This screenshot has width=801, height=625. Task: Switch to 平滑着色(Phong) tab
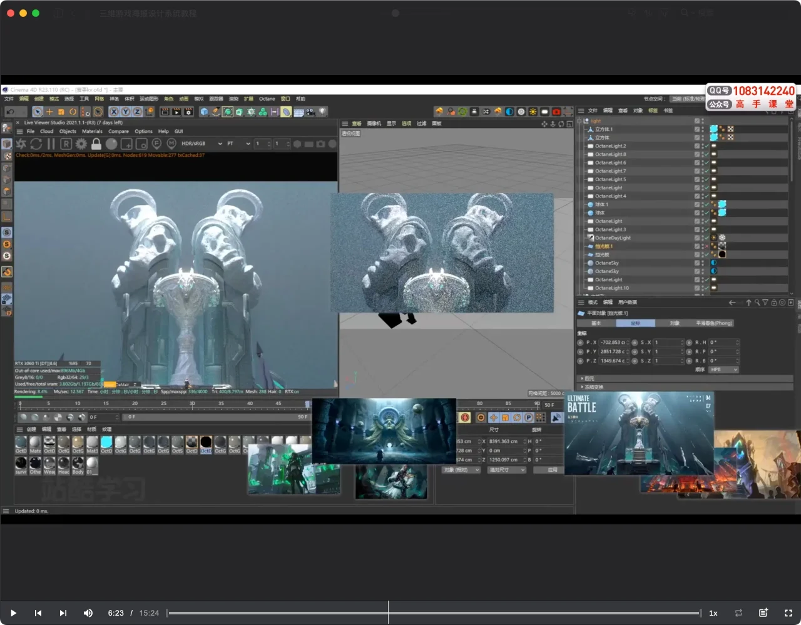pos(714,323)
